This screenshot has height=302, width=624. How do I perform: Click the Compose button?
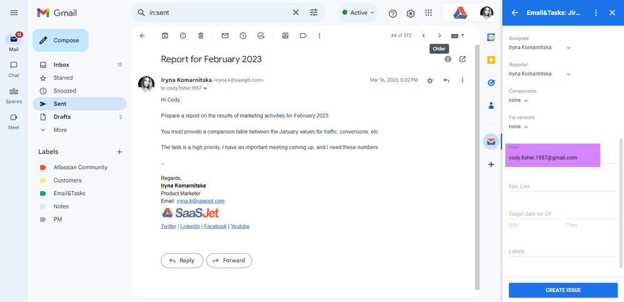pos(61,40)
